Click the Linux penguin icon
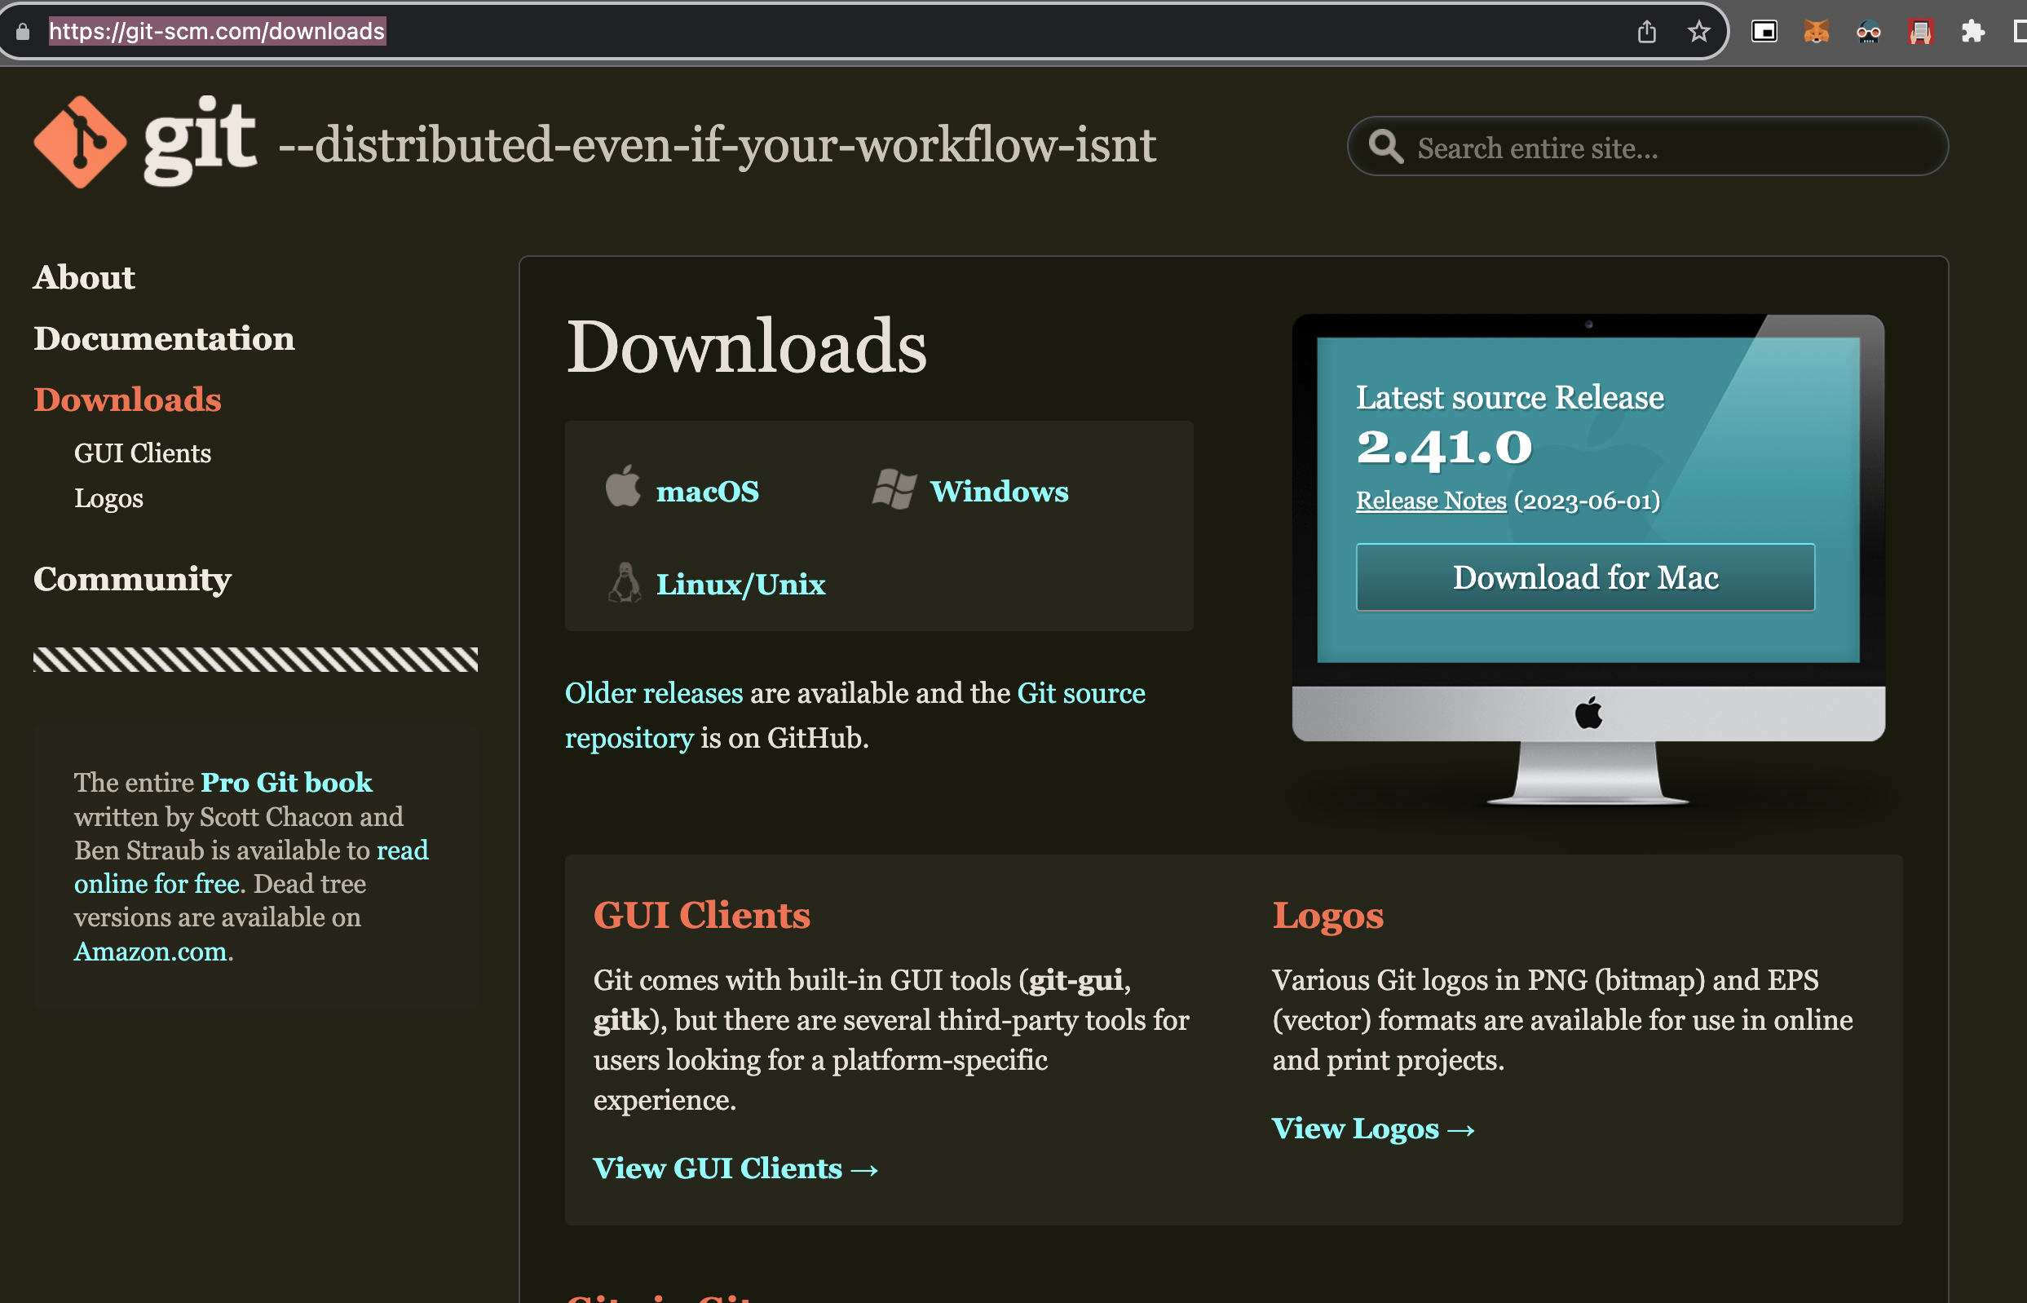Viewport: 2027px width, 1303px height. coord(625,582)
